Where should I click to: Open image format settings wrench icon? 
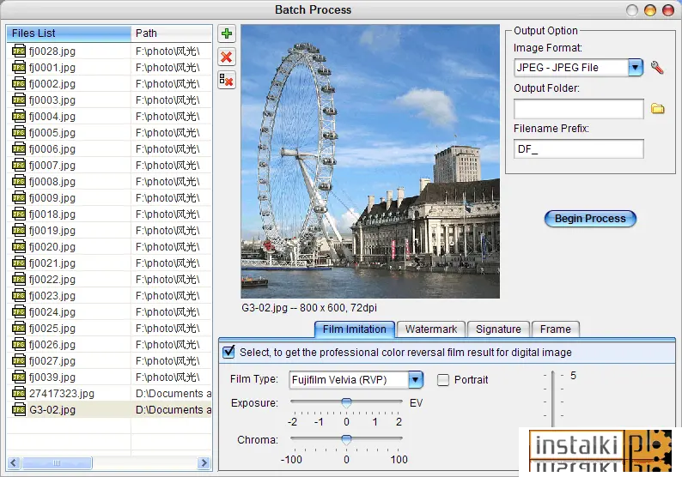657,67
